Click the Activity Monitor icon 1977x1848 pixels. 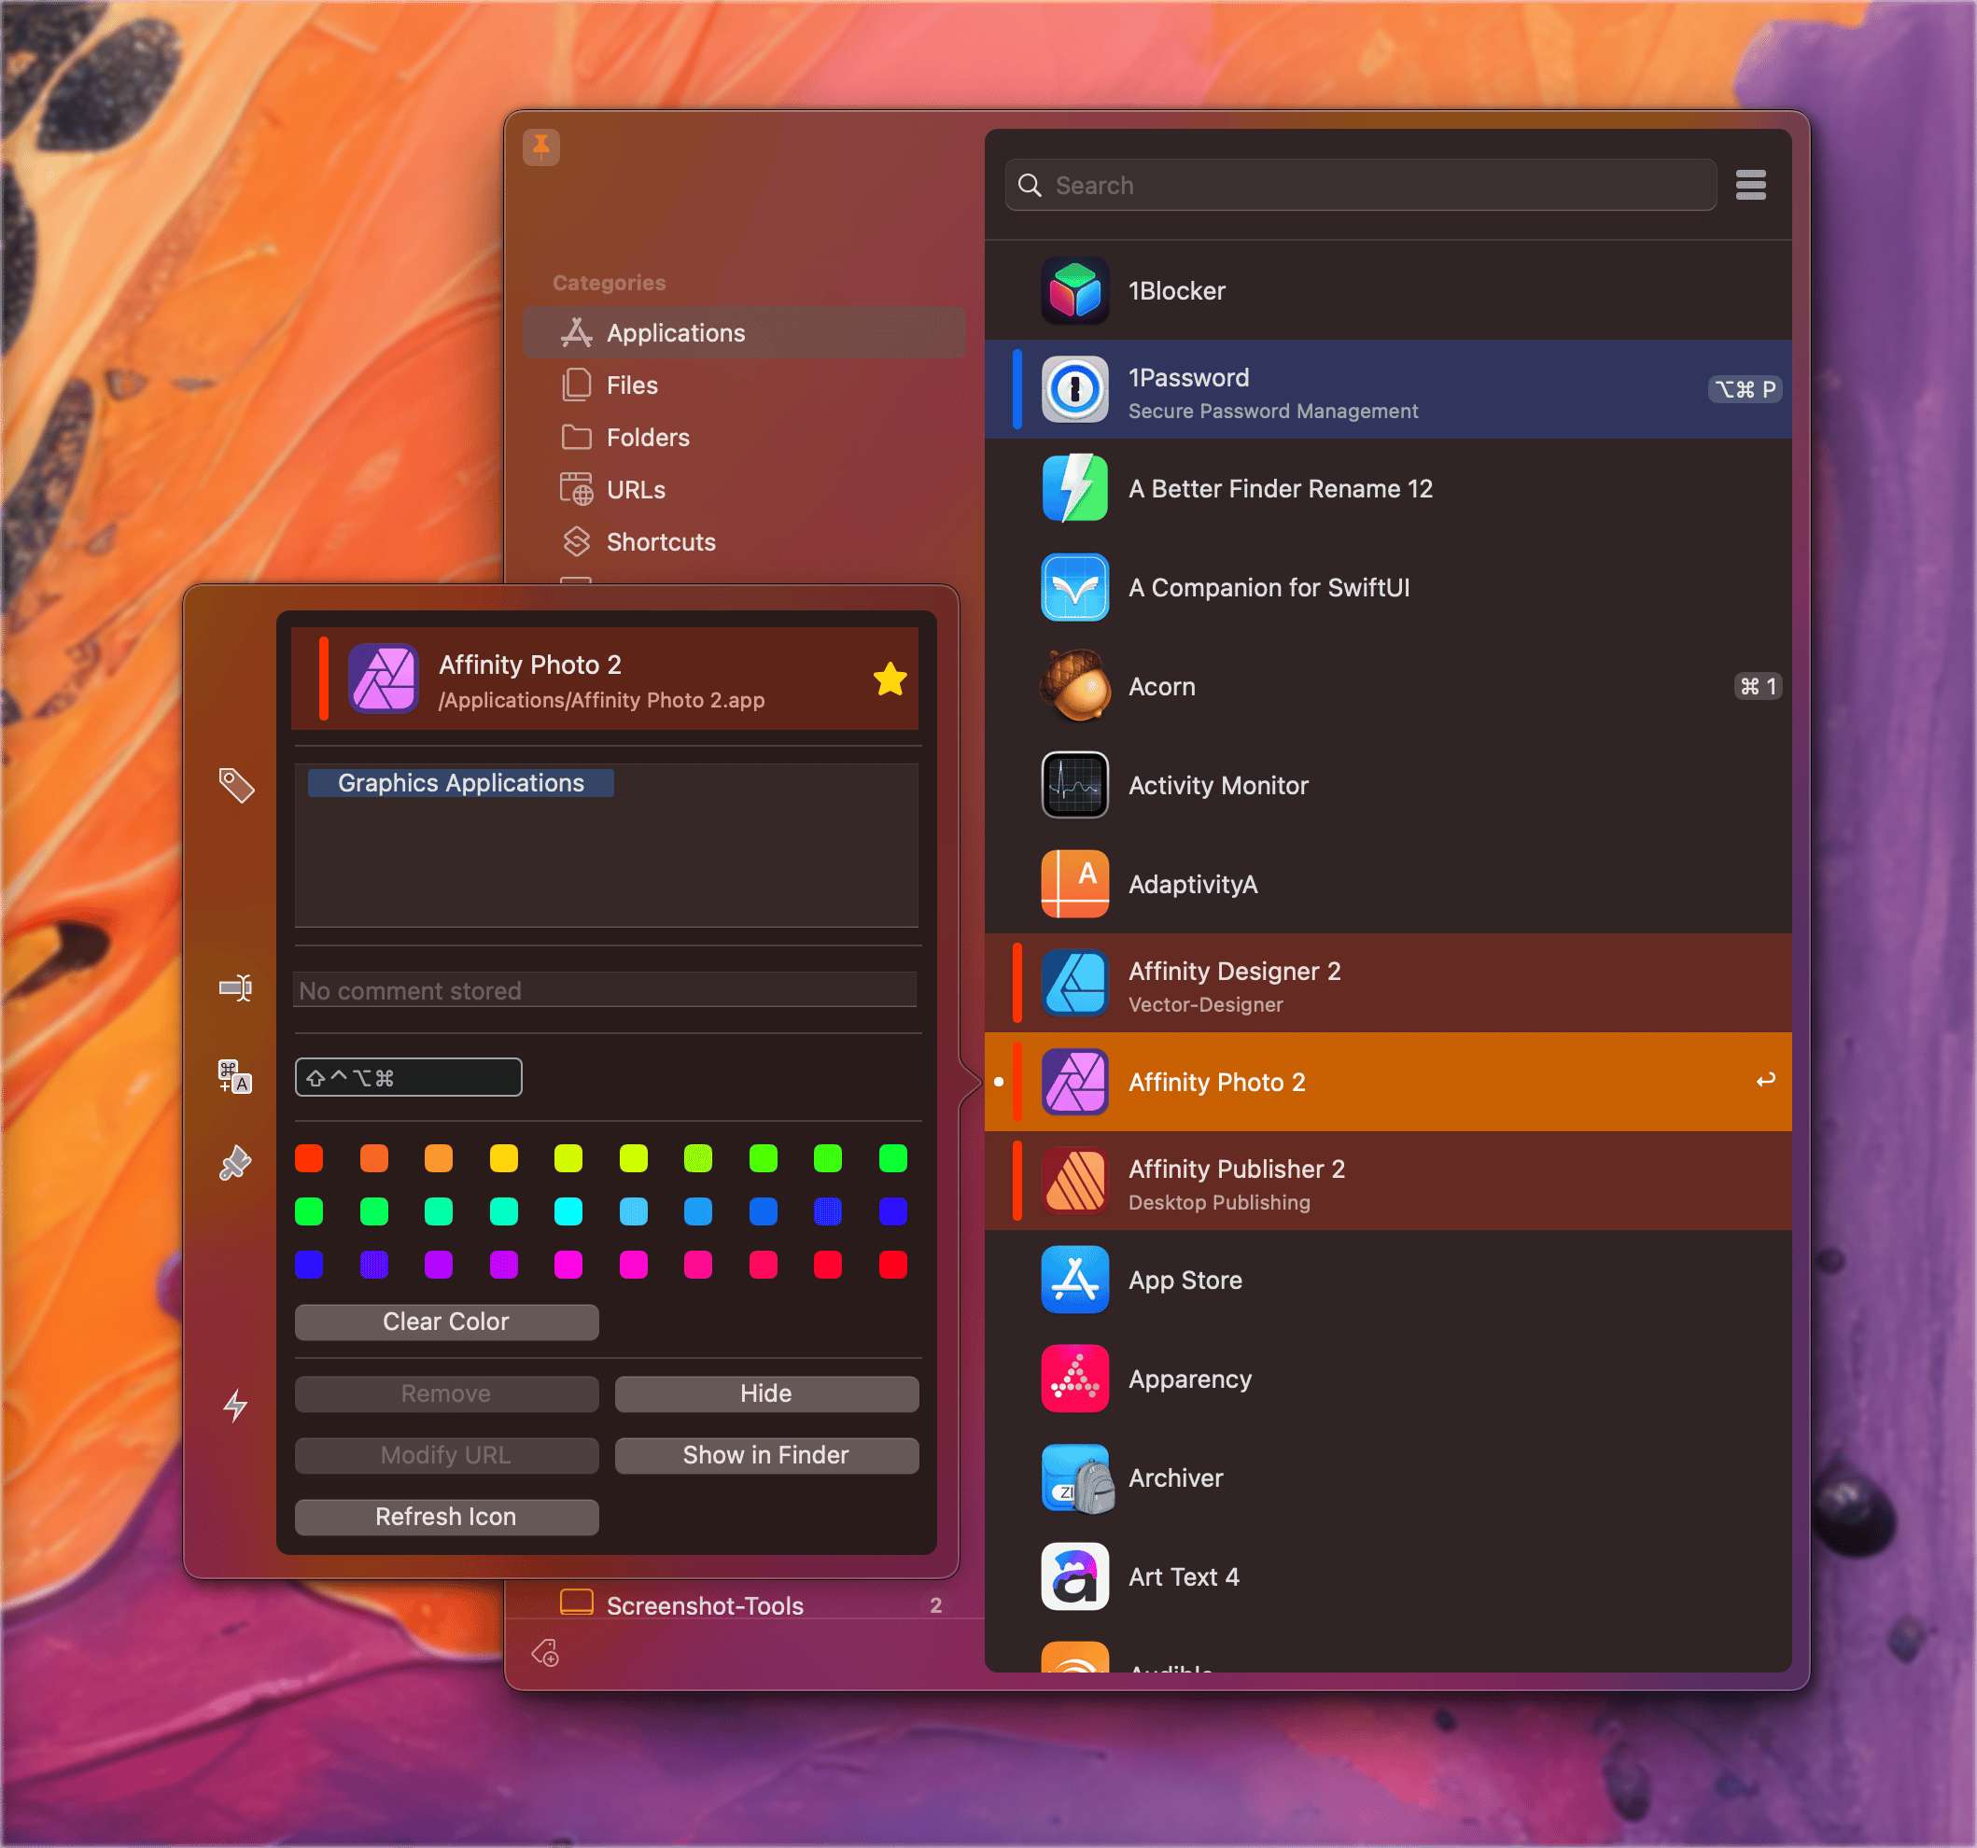tap(1075, 785)
